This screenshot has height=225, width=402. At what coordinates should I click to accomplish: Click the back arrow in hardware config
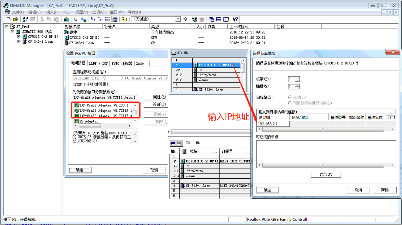click(x=173, y=143)
